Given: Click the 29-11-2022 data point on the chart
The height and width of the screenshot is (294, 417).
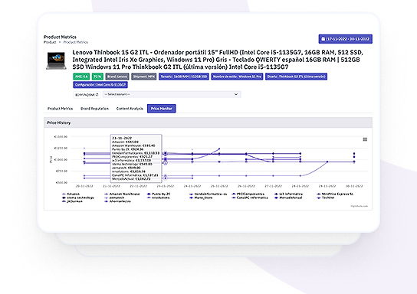Looking at the screenshot, I should (327, 162).
